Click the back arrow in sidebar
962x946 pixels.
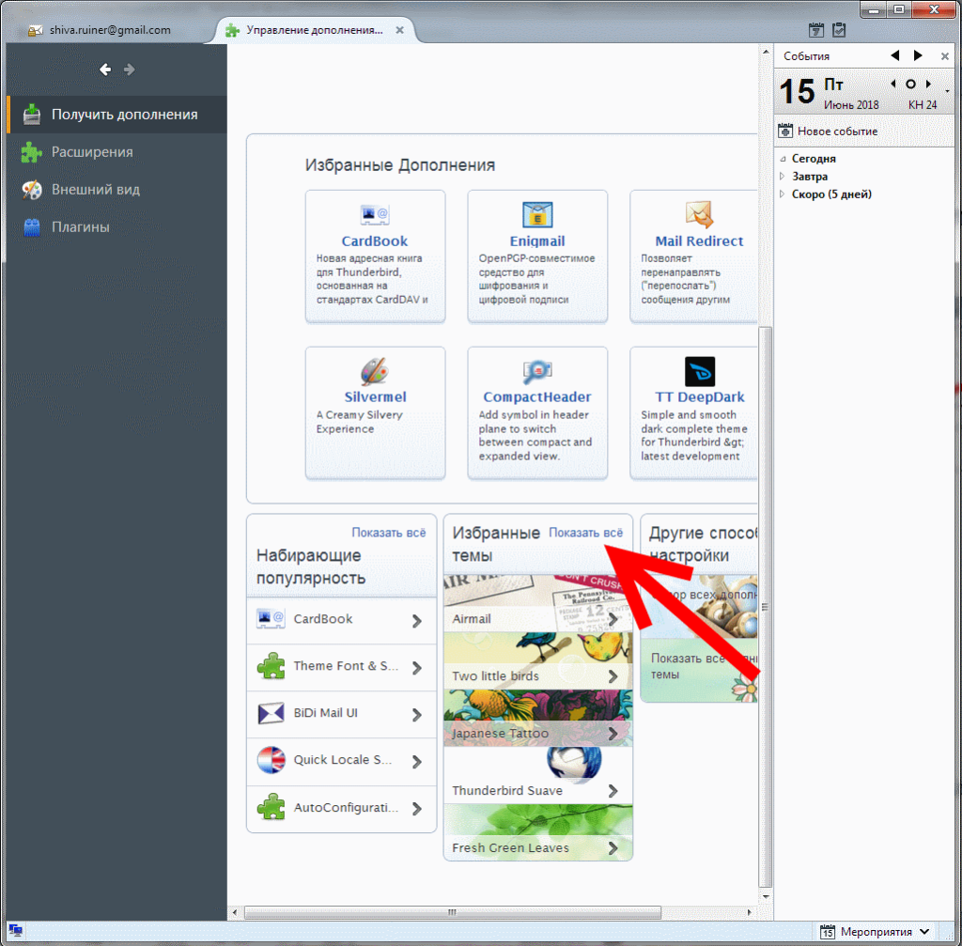[105, 70]
